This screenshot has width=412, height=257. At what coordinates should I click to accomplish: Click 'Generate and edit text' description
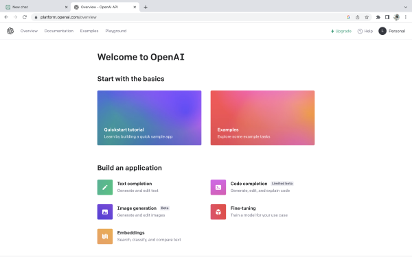(x=138, y=191)
